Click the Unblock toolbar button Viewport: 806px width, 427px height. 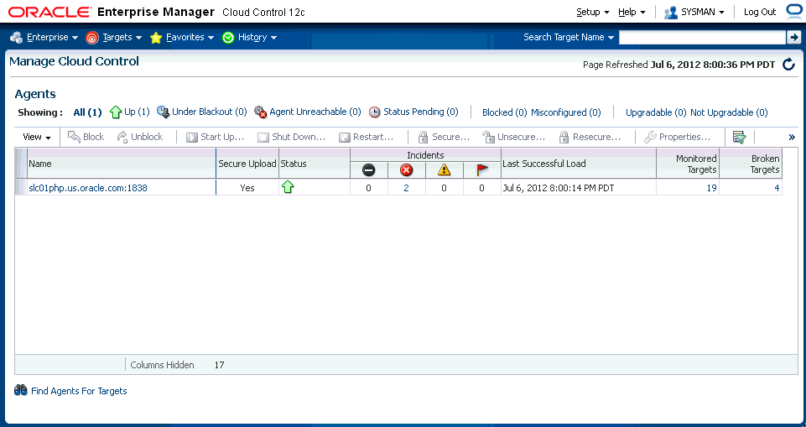coord(140,137)
